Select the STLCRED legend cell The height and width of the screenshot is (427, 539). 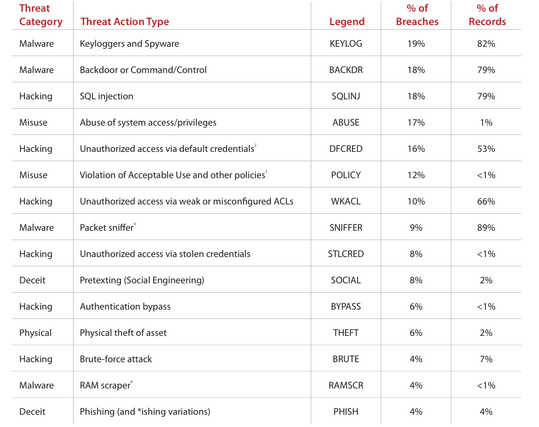pyautogui.click(x=346, y=254)
